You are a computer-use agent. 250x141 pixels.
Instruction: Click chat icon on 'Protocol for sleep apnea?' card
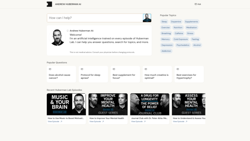click(82, 69)
